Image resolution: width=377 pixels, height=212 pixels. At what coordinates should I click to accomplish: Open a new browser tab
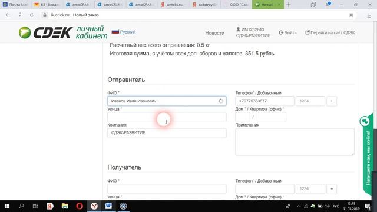point(289,5)
